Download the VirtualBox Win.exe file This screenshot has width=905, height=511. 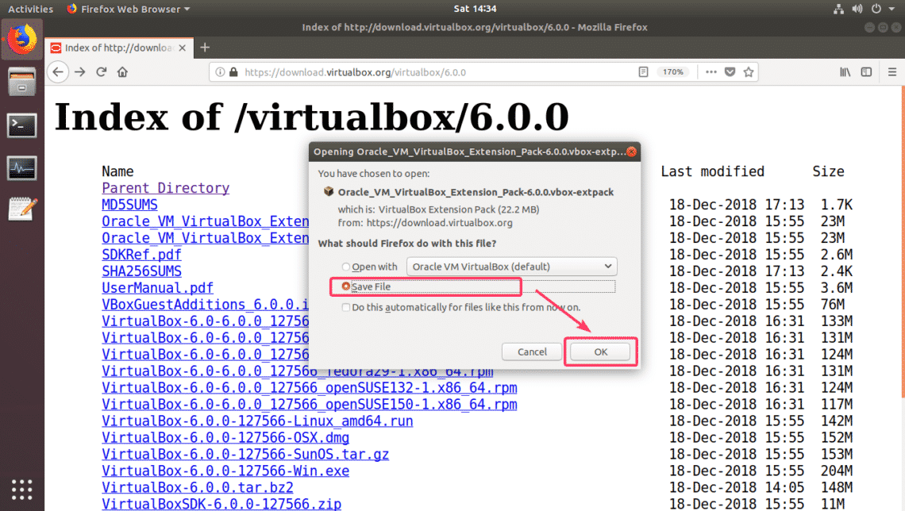coord(225,471)
